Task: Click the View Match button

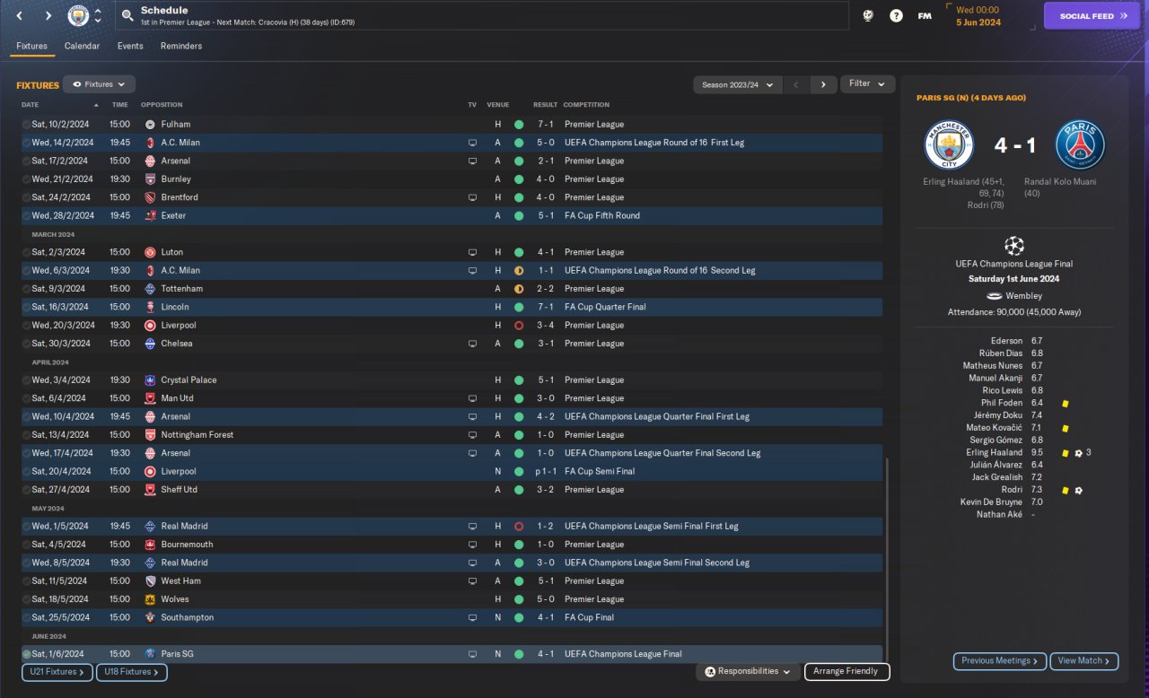Action: tap(1084, 661)
